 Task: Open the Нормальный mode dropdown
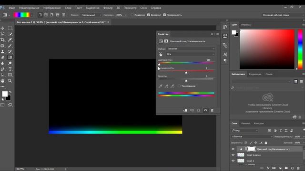[91, 15]
